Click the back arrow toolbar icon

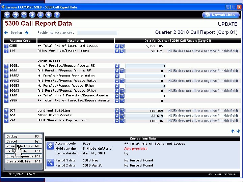(7, 15)
